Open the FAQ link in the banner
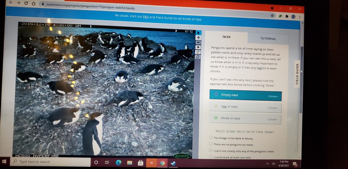The width and height of the screenshot is (348, 169). (x=146, y=17)
